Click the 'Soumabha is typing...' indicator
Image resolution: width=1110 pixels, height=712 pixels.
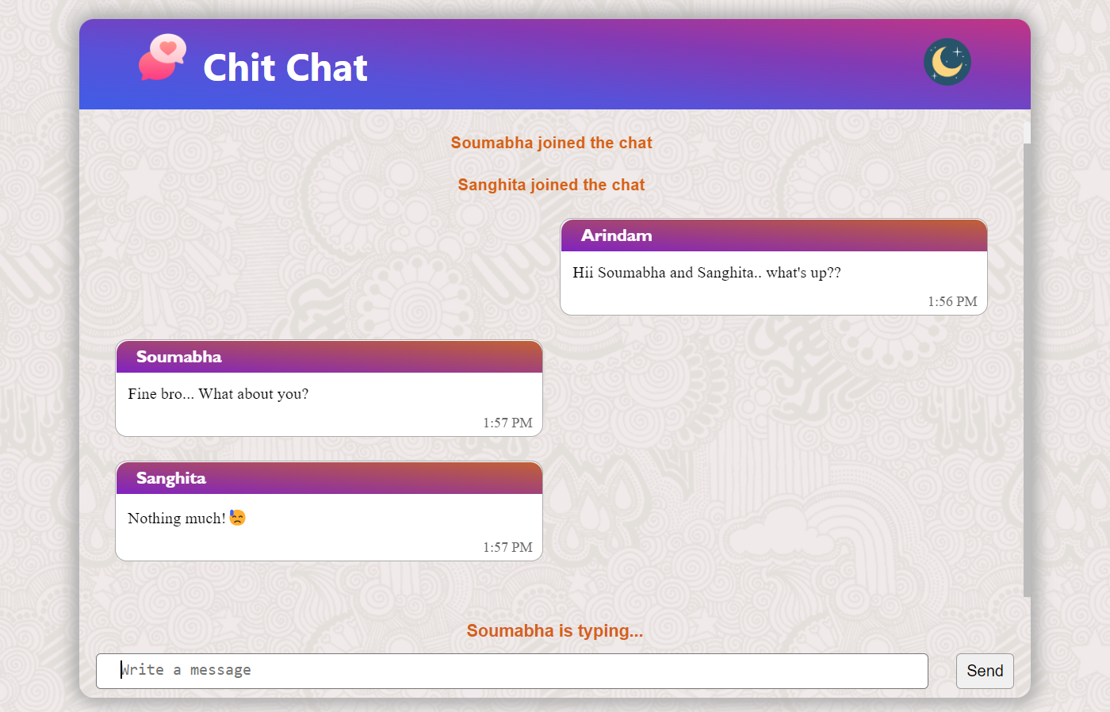[x=554, y=630]
